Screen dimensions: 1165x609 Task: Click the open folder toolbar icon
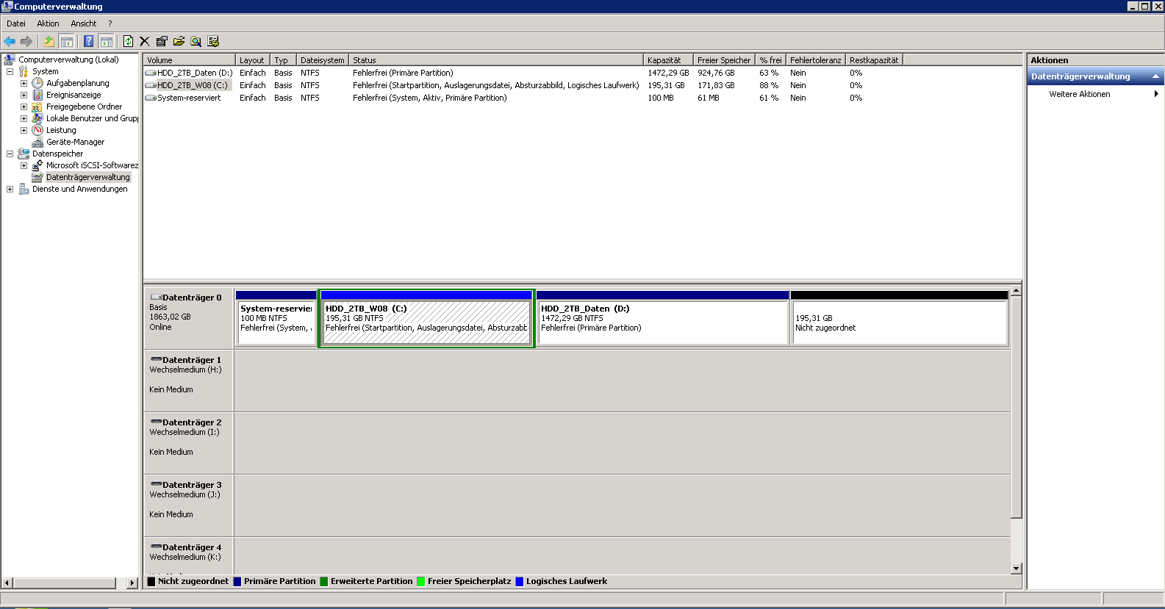pyautogui.click(x=179, y=41)
